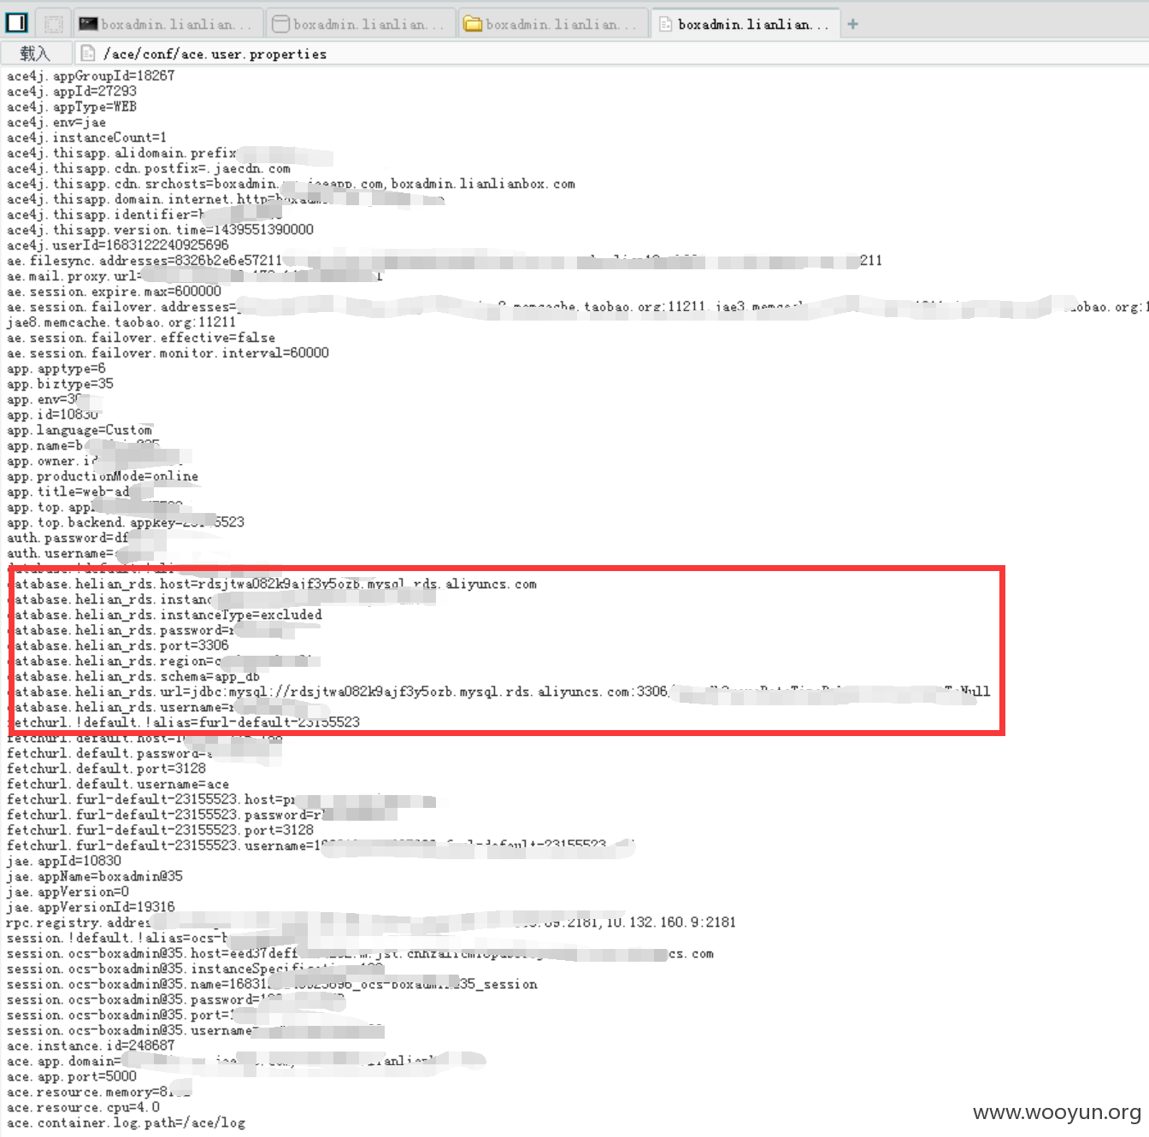
Task: Switch to the terminal boxadmin.lianlian tab
Action: [168, 24]
